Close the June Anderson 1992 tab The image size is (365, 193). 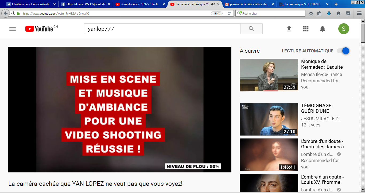(164, 4)
